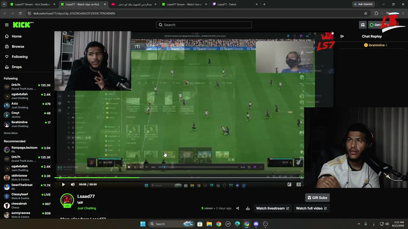The height and width of the screenshot is (229, 408).
Task: Switch to Lsaad77 Stream Watch Live tab
Action: click(x=185, y=4)
